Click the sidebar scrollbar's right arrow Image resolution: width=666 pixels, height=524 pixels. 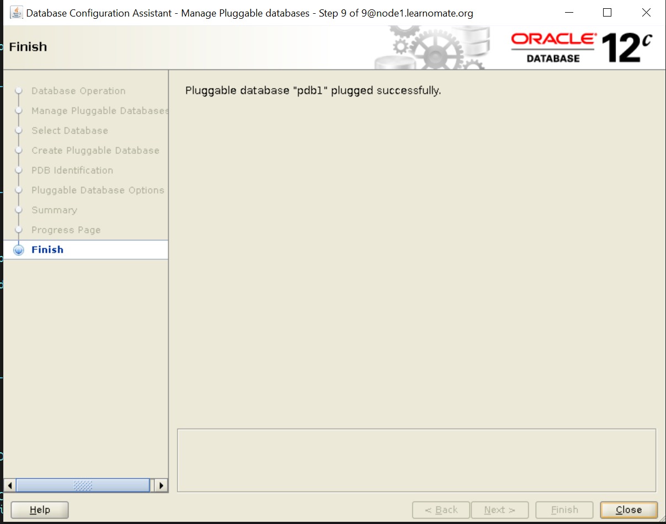[x=161, y=485]
